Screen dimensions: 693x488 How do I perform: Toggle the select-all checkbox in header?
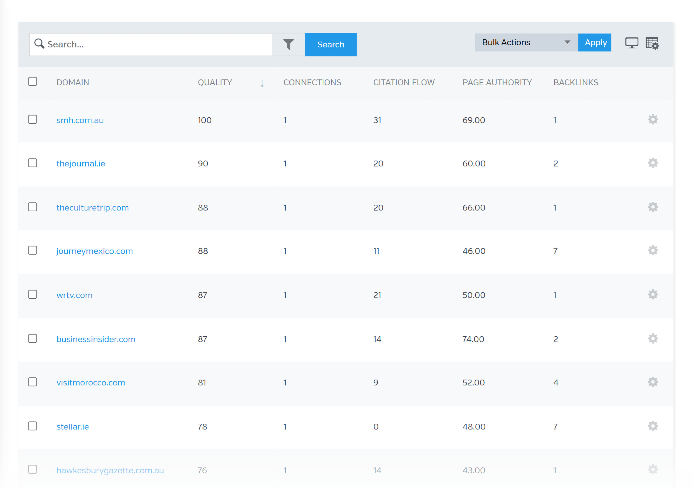33,82
